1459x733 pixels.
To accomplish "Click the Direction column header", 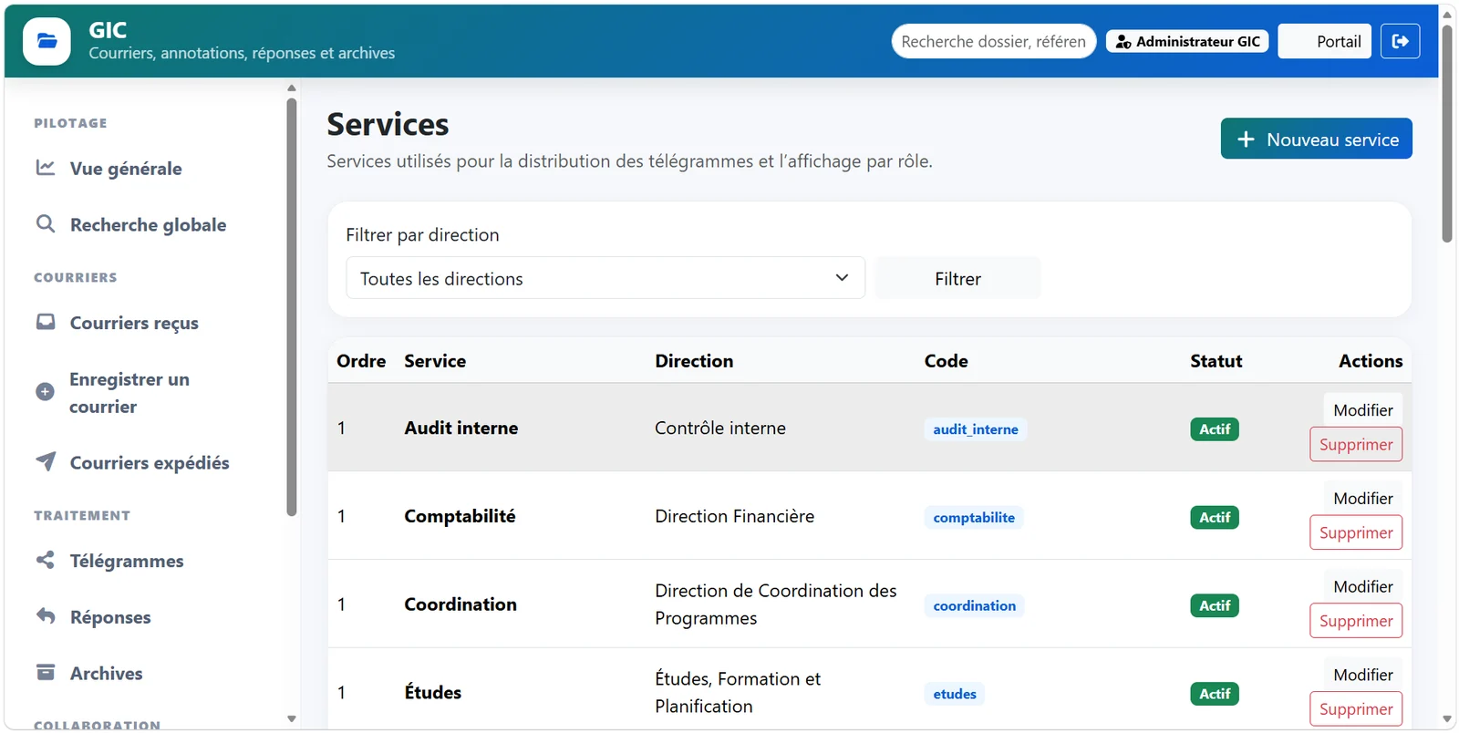I will pos(694,361).
